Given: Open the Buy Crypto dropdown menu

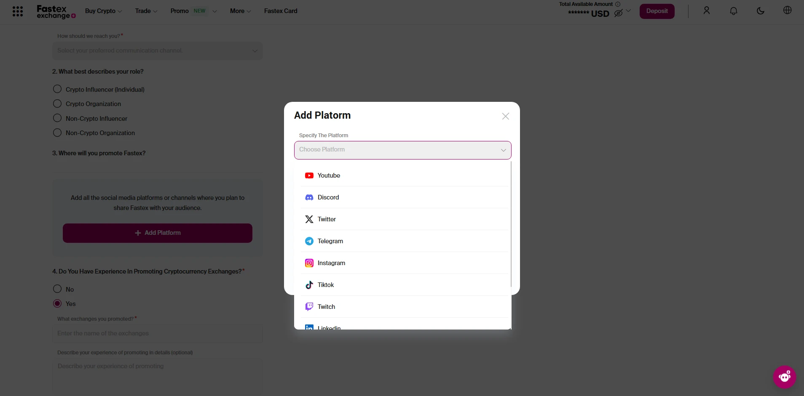Looking at the screenshot, I should click(103, 11).
